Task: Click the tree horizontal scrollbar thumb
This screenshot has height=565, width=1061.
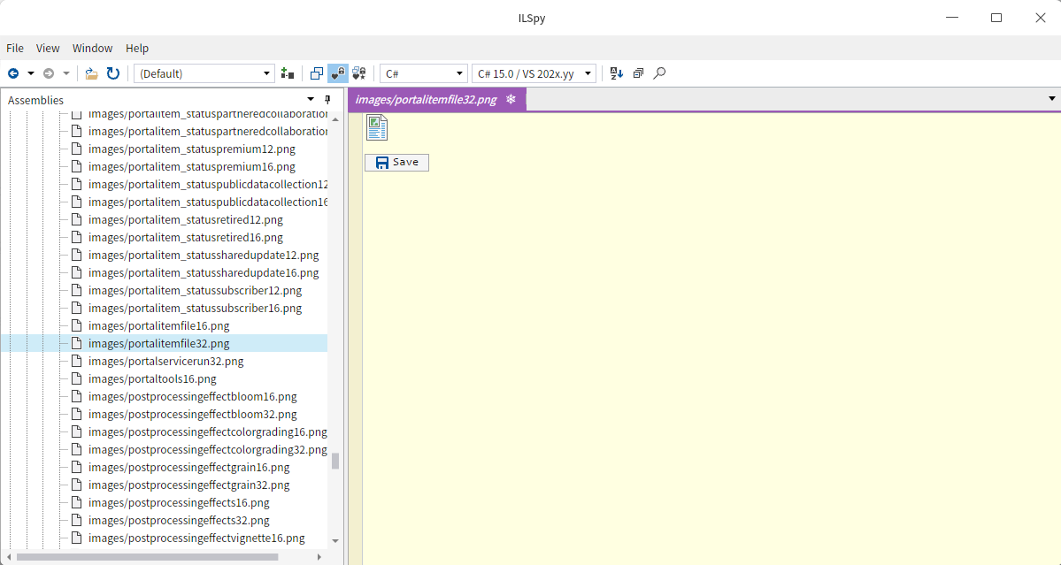Action: (148, 558)
